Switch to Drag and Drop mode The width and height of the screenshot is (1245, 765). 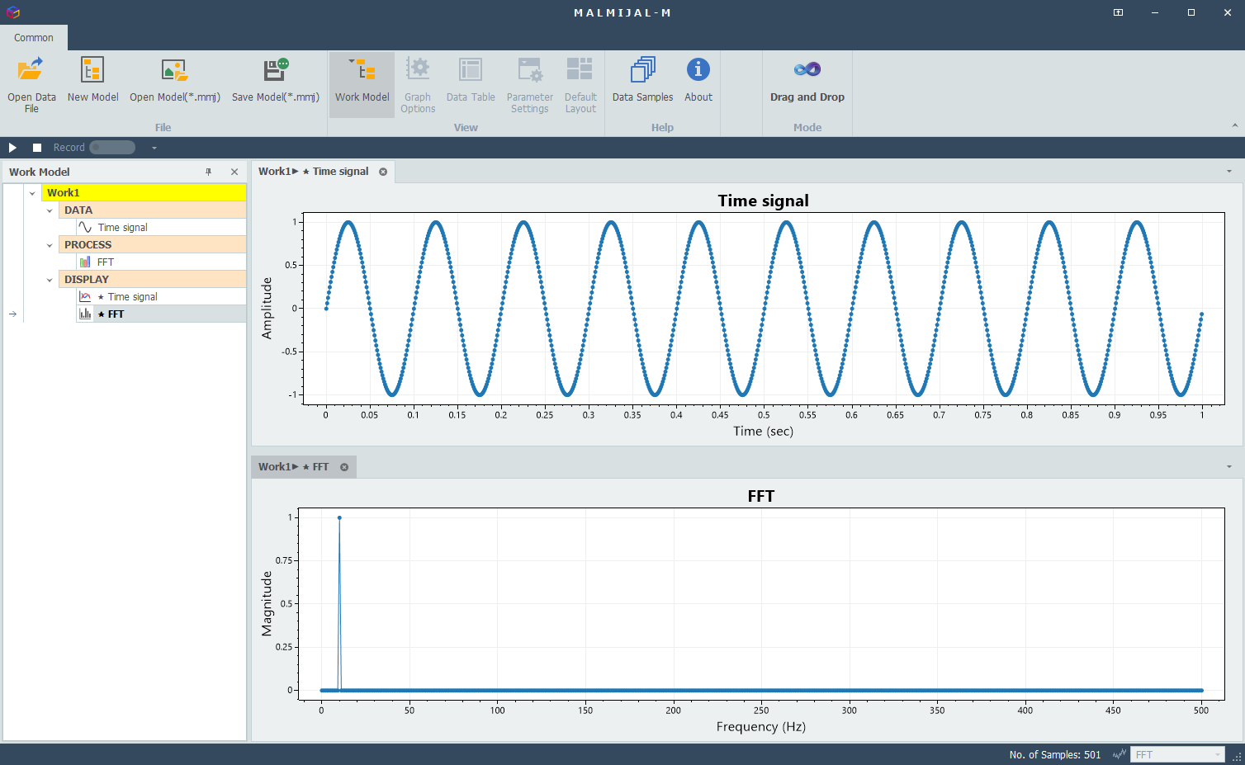[x=807, y=84]
